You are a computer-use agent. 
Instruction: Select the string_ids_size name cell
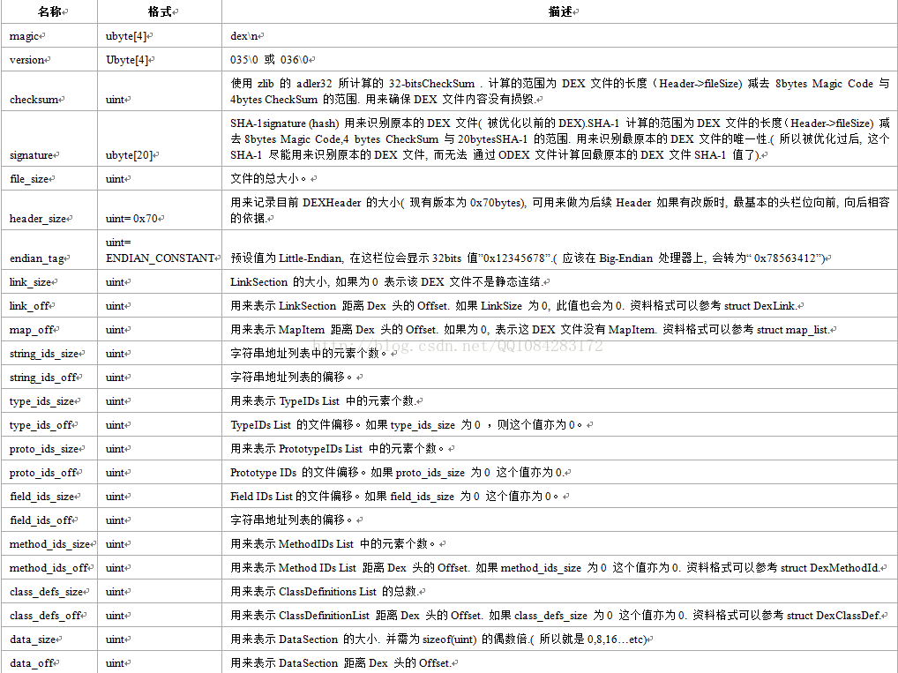tap(49, 354)
